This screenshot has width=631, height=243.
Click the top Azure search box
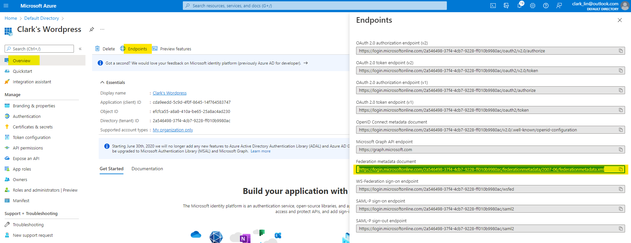coord(315,6)
